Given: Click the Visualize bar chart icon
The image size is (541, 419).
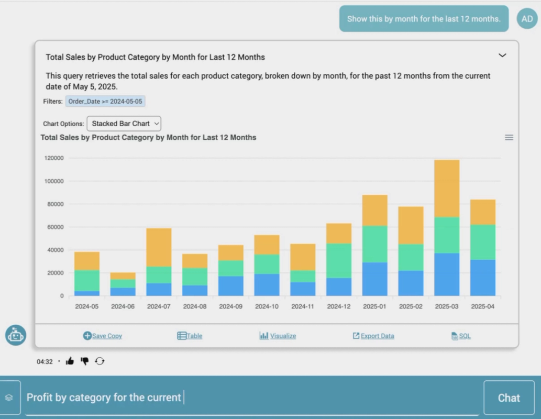Looking at the screenshot, I should point(264,336).
